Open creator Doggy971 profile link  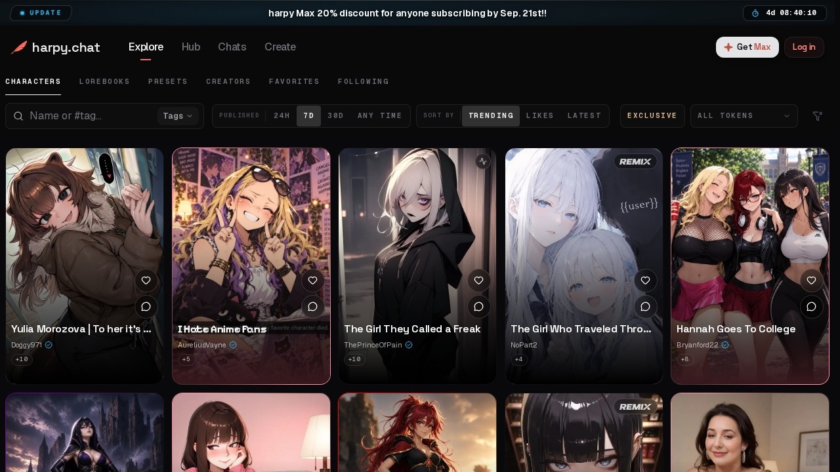pyautogui.click(x=26, y=345)
